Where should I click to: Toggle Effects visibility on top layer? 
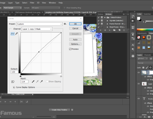tap(145, 77)
